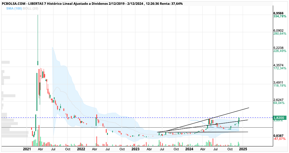Click the 2021 year label on time axis

[x=27, y=149]
